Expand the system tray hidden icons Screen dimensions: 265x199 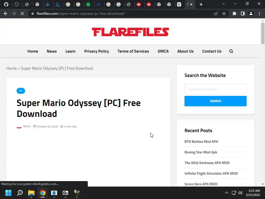click(x=227, y=193)
